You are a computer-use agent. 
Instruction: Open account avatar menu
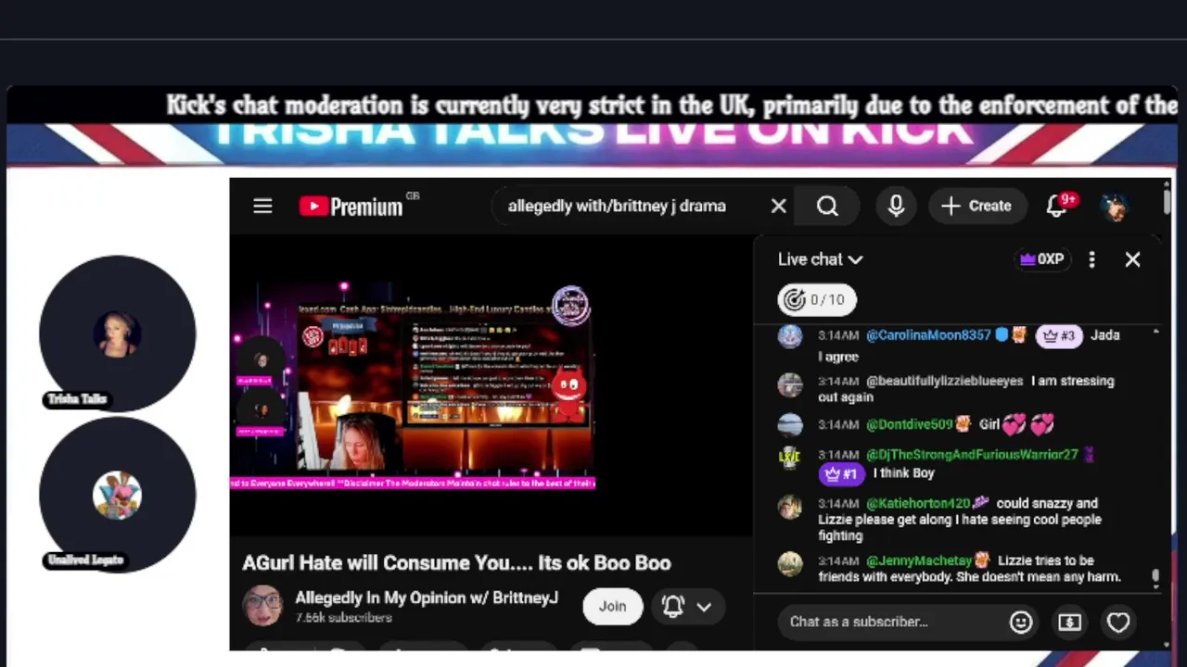[1116, 206]
